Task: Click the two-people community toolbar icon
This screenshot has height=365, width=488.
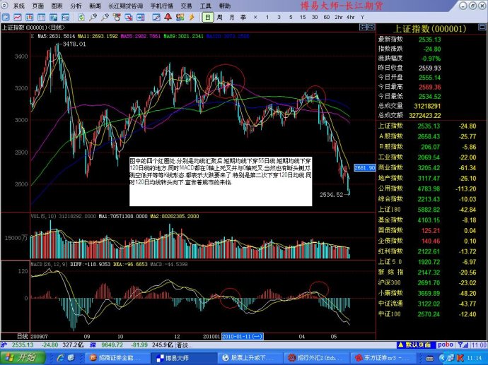Action: (x=180, y=17)
